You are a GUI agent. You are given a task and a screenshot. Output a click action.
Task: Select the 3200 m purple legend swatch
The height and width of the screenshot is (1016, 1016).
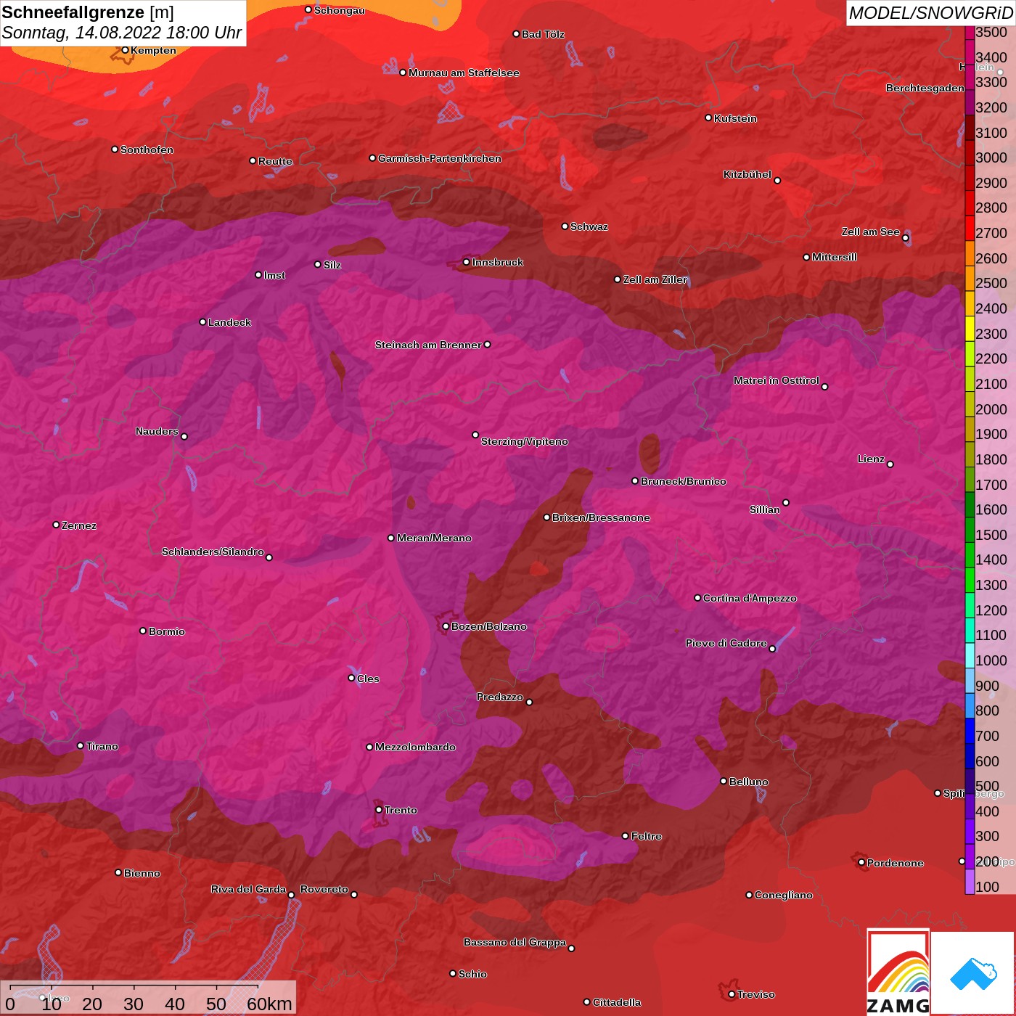(x=970, y=102)
